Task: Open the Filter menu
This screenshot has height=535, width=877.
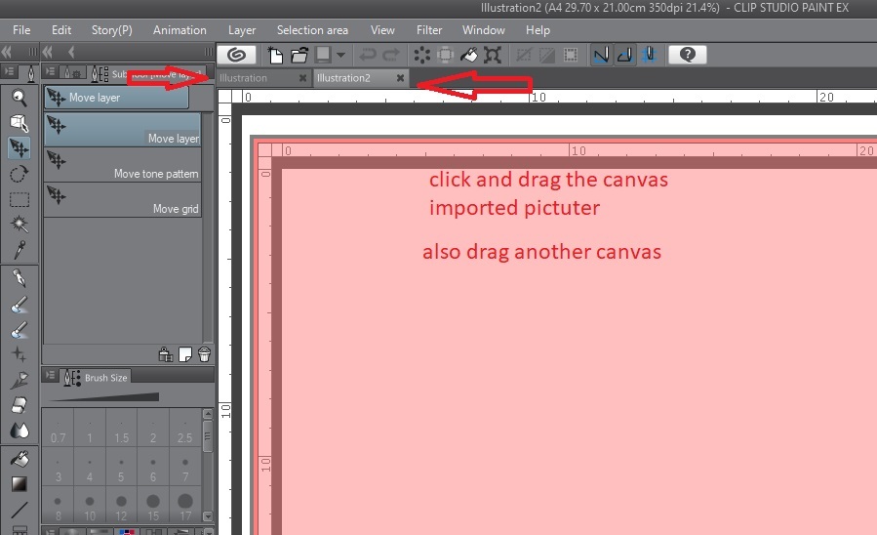Action: click(x=429, y=30)
